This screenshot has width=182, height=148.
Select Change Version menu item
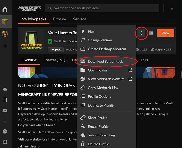point(107,40)
